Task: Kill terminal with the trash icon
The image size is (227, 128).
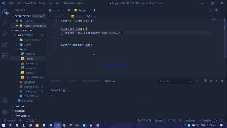Action: 211,81
